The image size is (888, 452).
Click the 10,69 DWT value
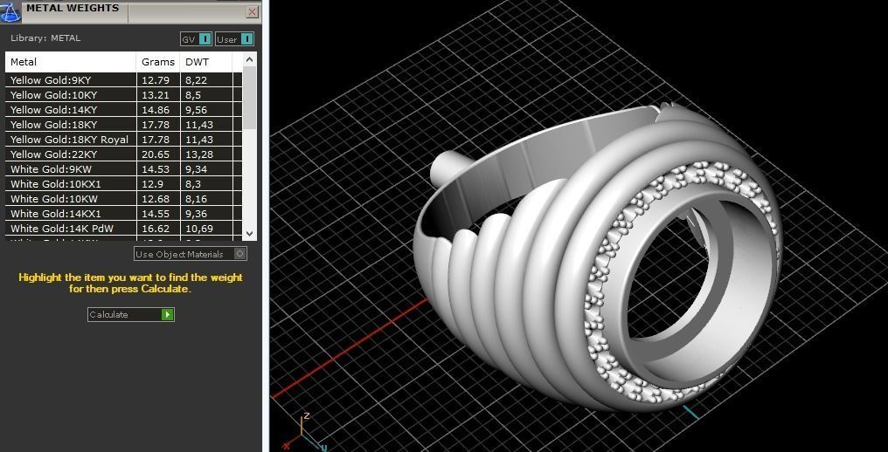[199, 229]
